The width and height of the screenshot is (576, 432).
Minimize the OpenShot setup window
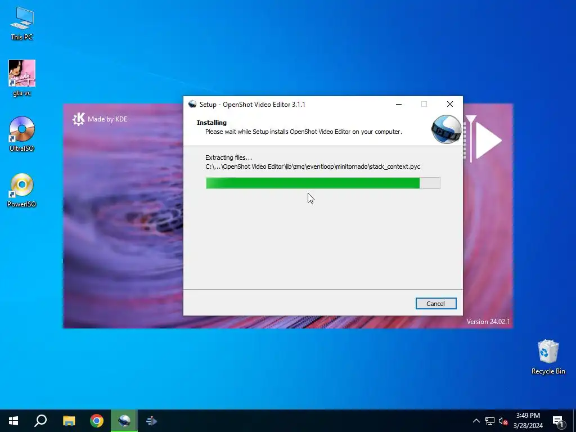(x=399, y=104)
